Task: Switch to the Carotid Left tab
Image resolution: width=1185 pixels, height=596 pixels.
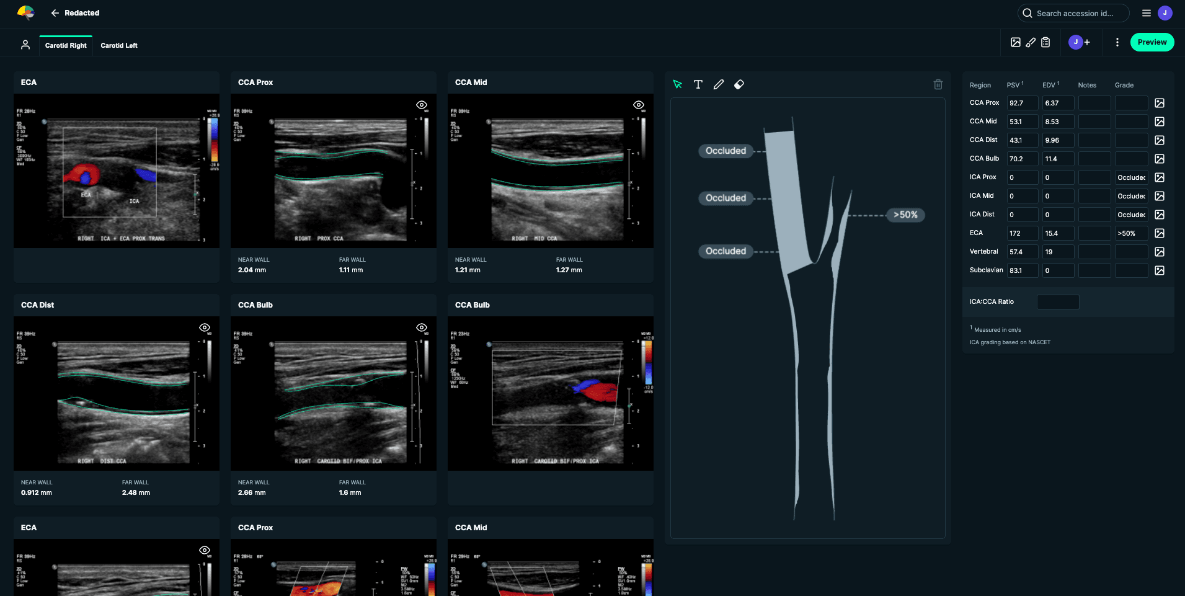Action: pyautogui.click(x=119, y=45)
